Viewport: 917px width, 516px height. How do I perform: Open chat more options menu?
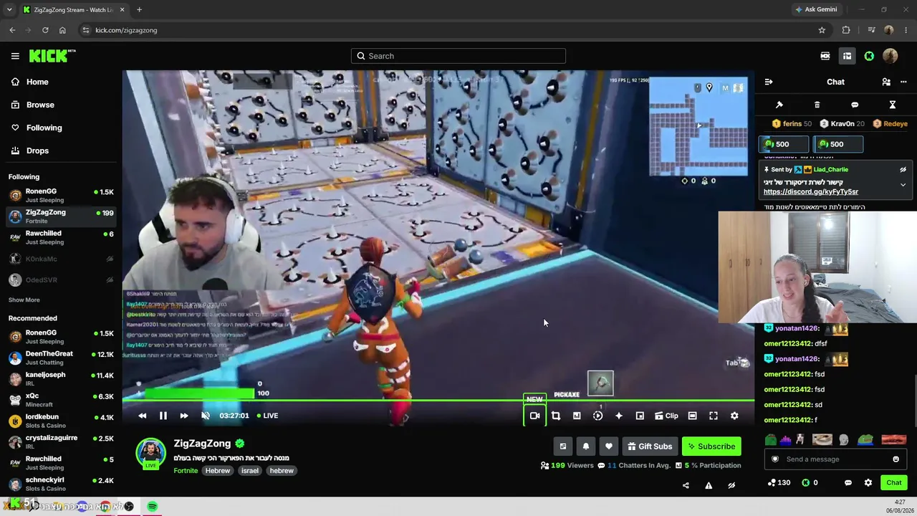(903, 82)
